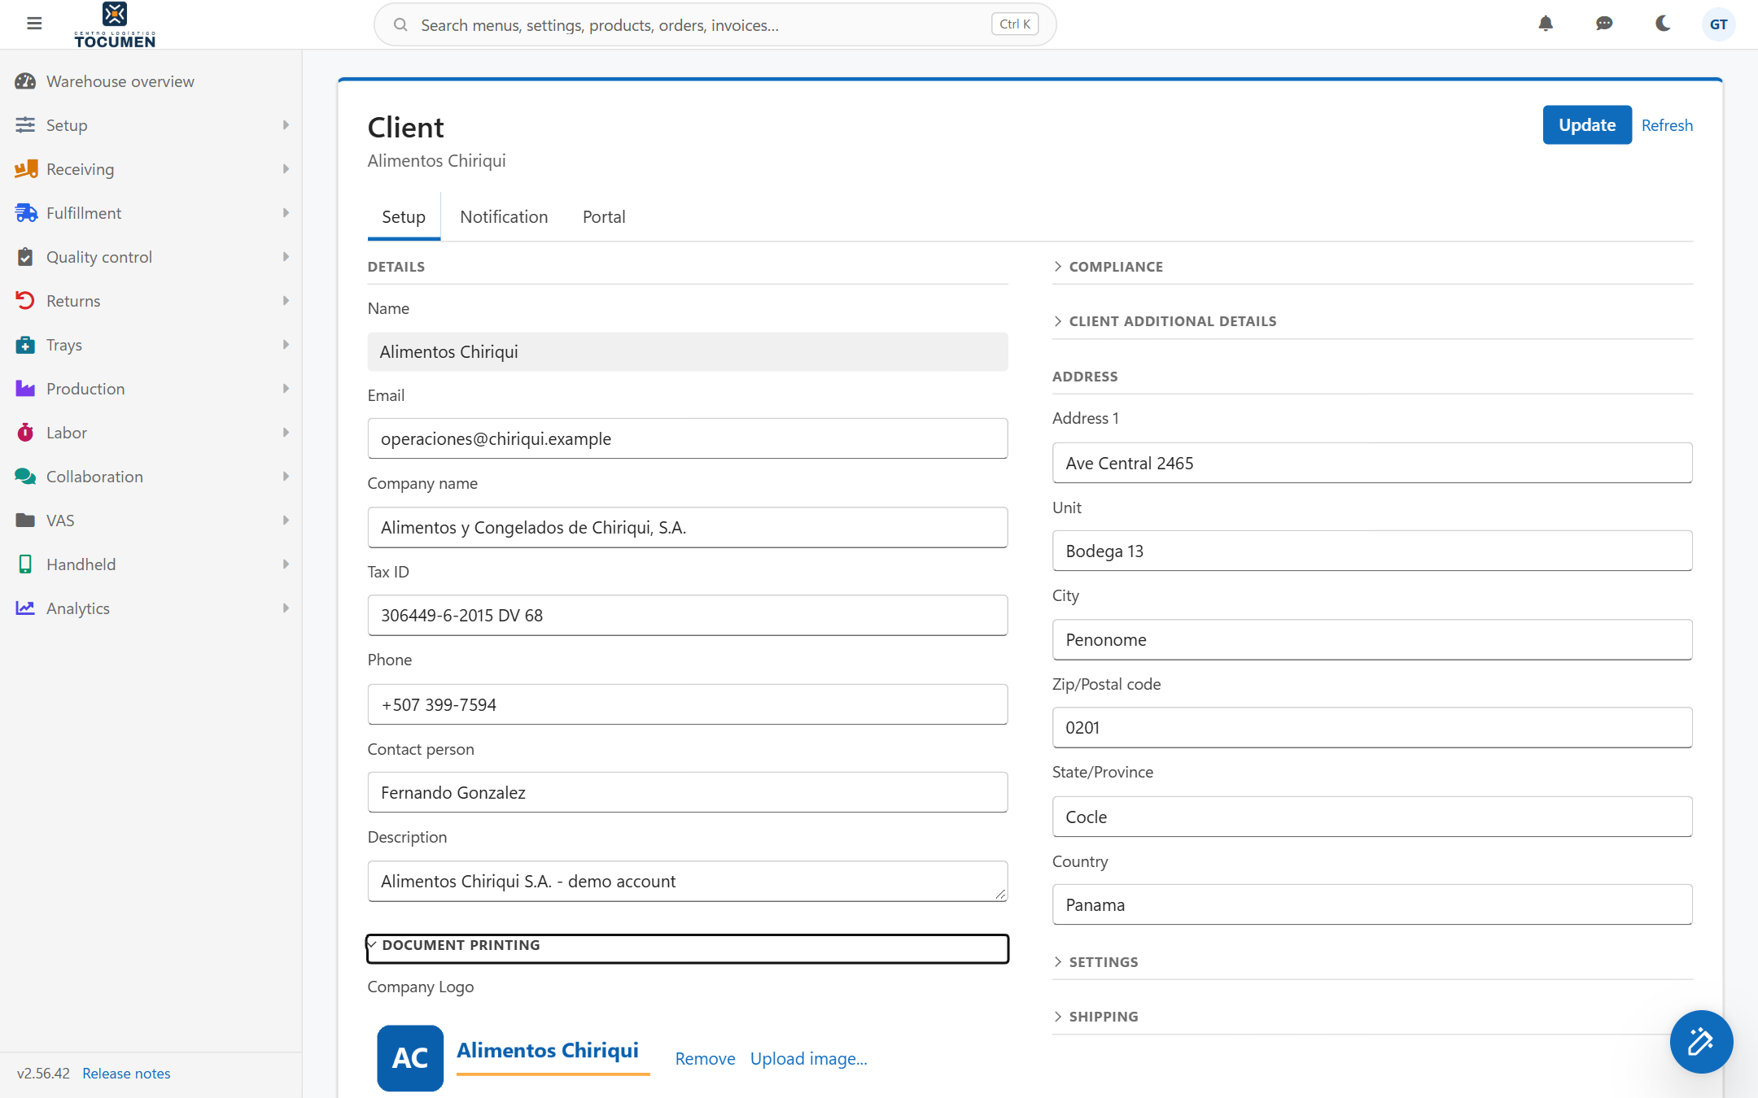Screen dimensions: 1758x1098
Task: Expand the Setup sidebar menu arrow
Action: click(x=286, y=125)
